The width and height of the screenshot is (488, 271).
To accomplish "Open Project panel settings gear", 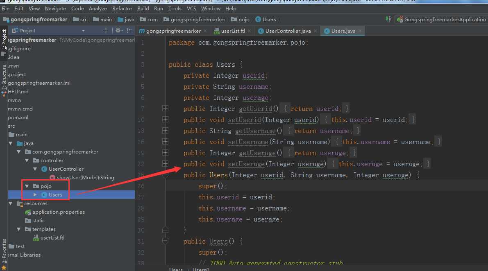I will 119,30.
